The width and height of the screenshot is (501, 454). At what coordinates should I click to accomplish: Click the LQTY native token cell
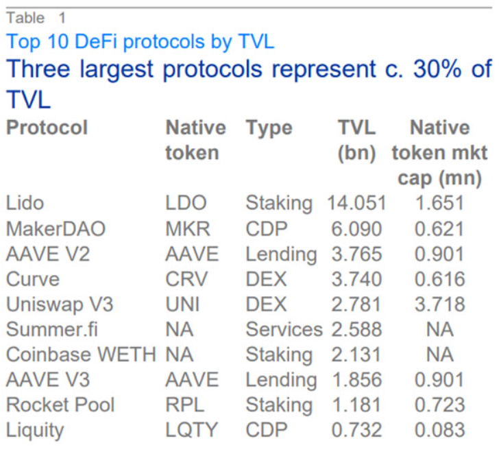coord(191,430)
